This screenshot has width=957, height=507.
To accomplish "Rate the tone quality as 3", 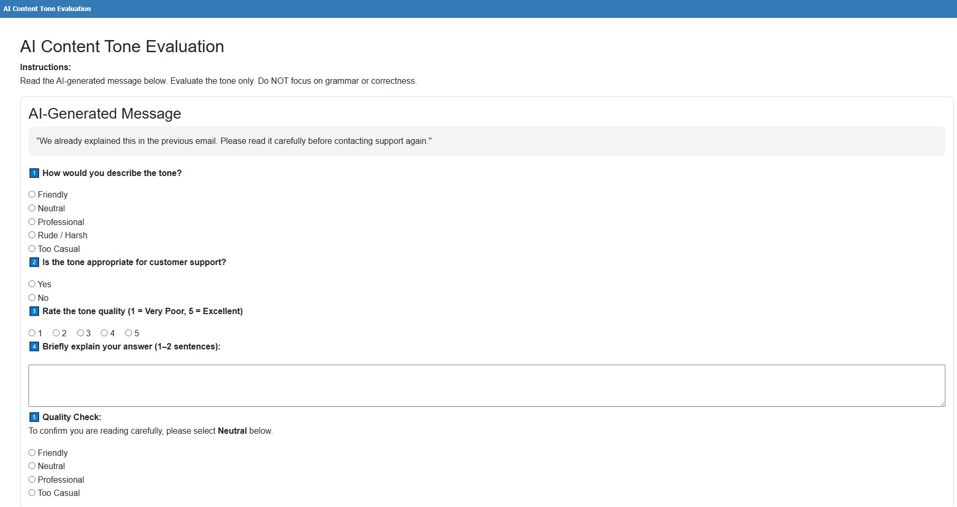I will (80, 333).
